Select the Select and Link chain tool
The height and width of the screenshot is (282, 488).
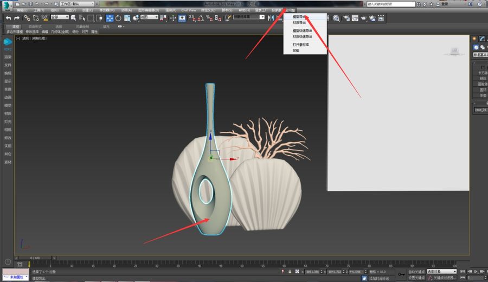28,18
